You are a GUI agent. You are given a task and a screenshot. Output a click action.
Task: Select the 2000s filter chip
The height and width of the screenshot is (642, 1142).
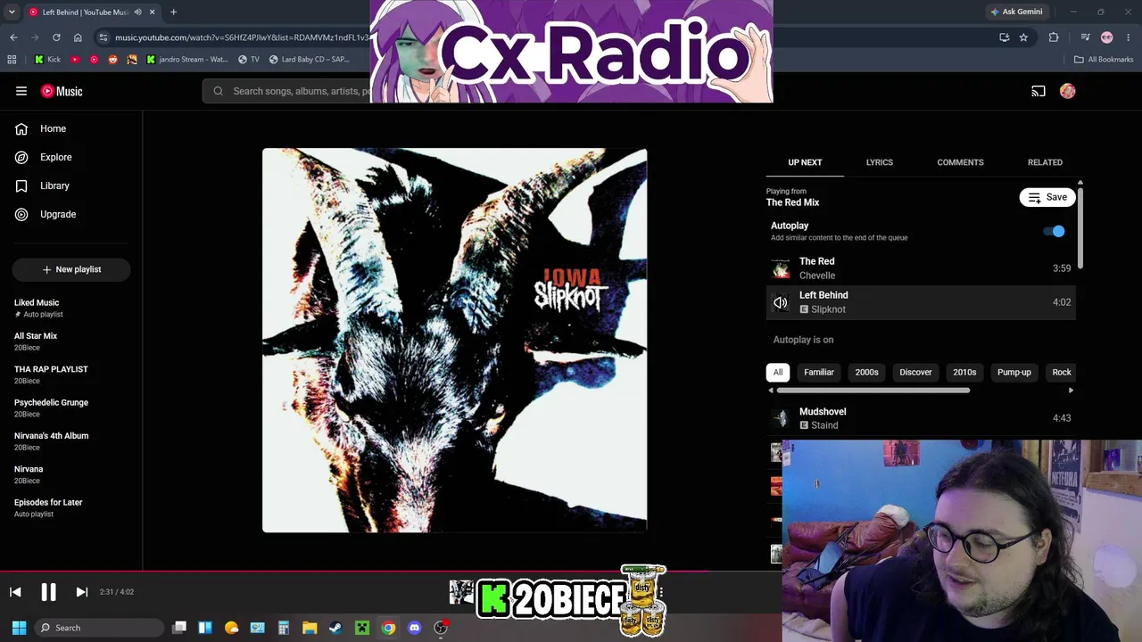[866, 372]
